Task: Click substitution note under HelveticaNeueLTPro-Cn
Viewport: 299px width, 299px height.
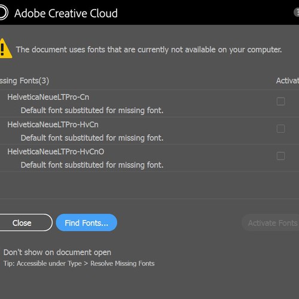Action: coord(92,110)
